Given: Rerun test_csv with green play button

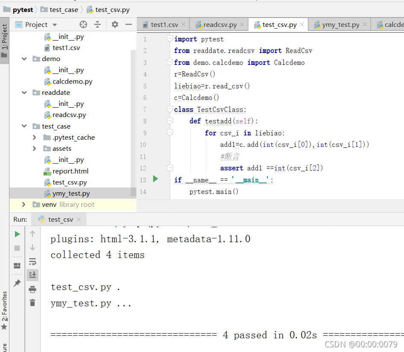Looking at the screenshot, I should coord(17,234).
